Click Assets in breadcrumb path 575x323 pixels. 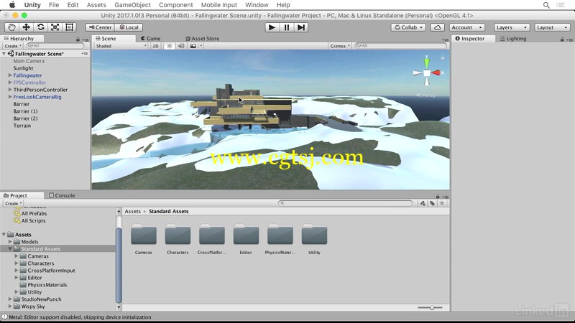click(132, 211)
